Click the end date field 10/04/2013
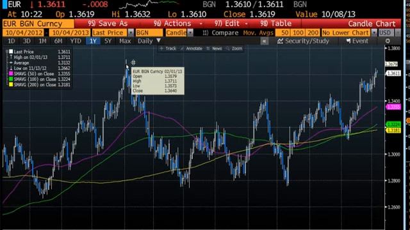The image size is (410, 230). pos(70,33)
